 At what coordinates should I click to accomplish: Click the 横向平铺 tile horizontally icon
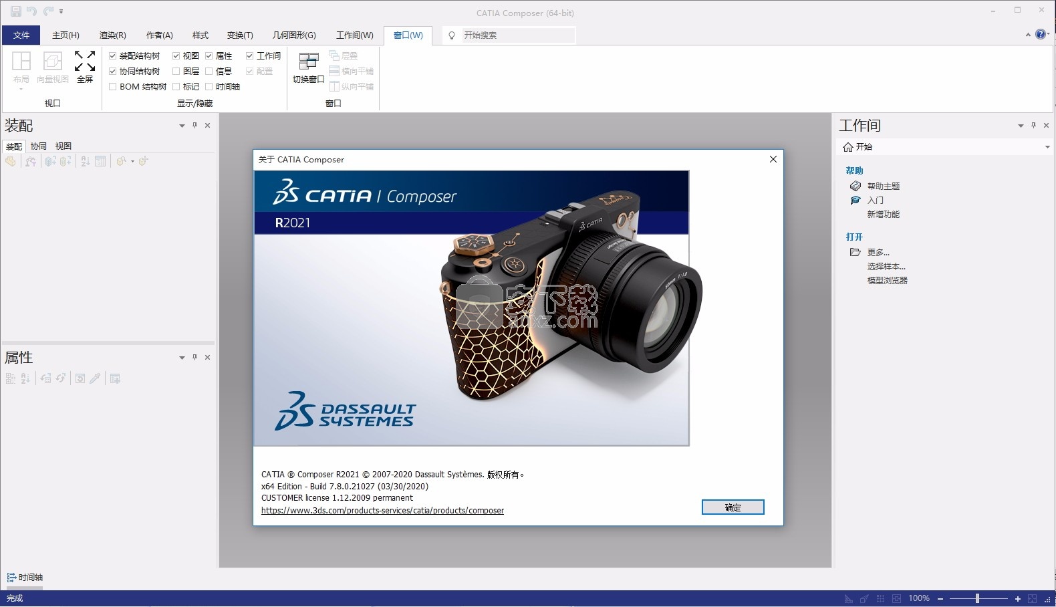tap(334, 71)
